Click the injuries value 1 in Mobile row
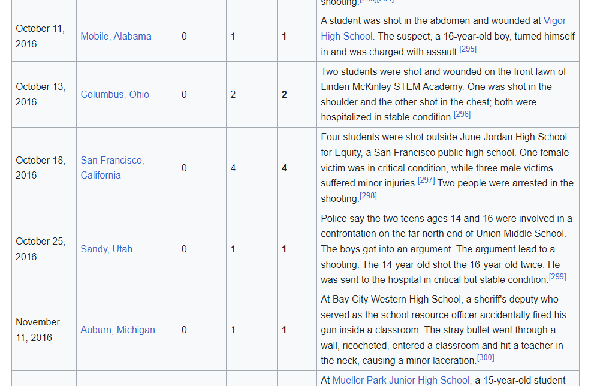597x386 pixels. pyautogui.click(x=233, y=36)
